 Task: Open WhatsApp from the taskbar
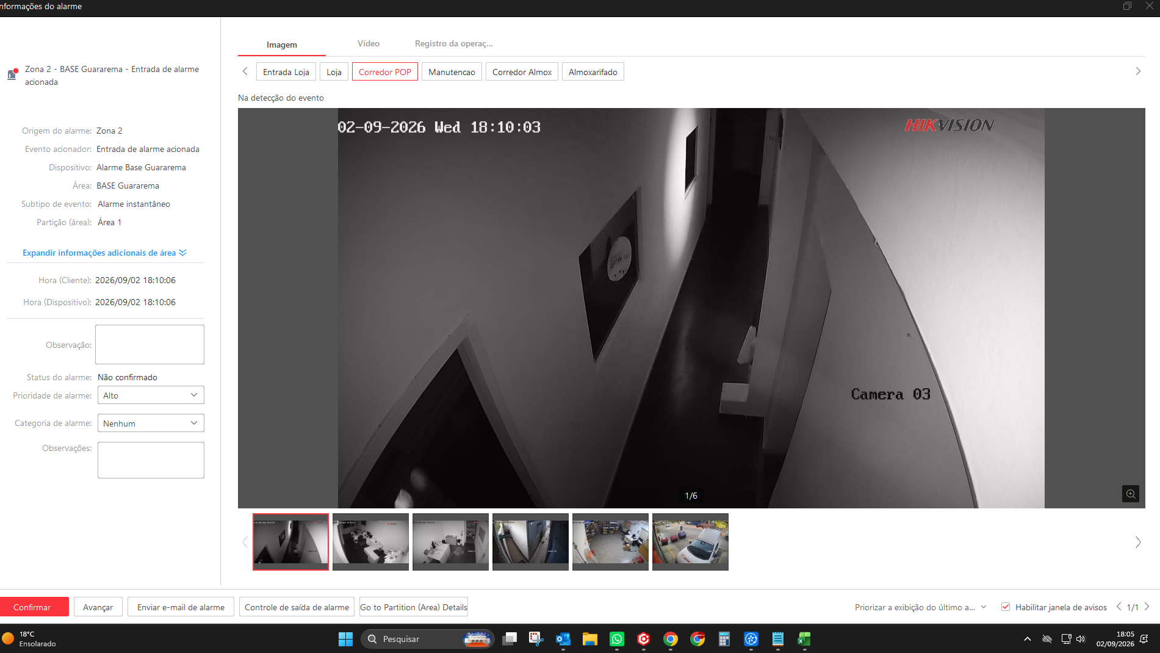617,639
